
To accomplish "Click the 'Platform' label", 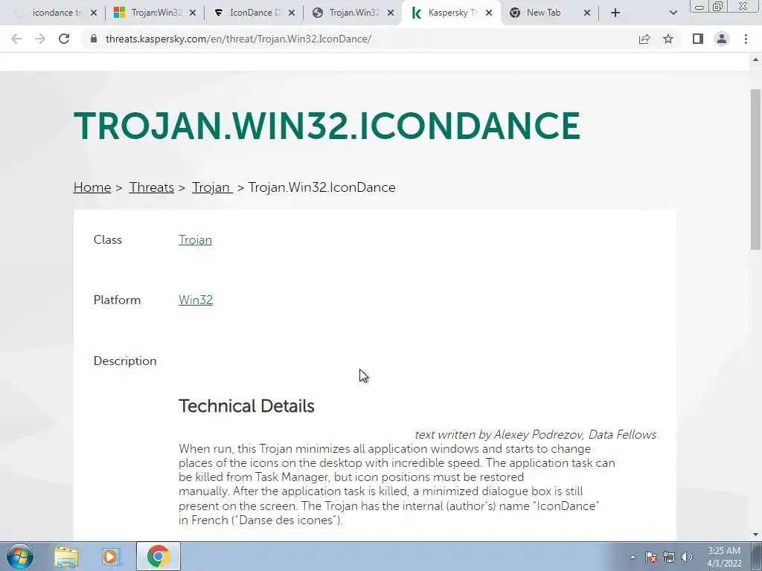I will 117,300.
